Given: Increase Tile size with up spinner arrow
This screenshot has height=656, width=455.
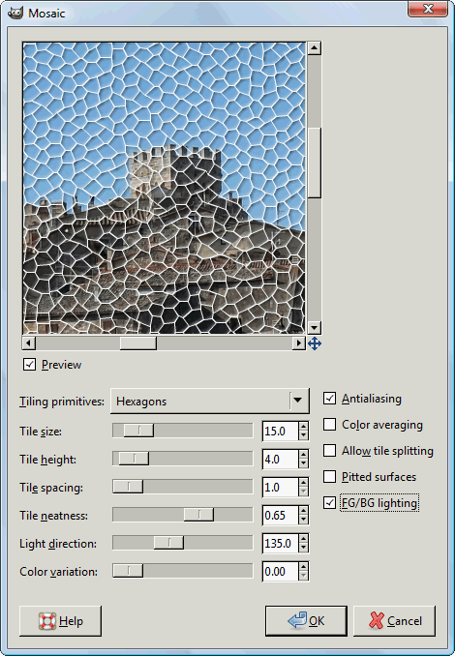Looking at the screenshot, I should (x=303, y=427).
